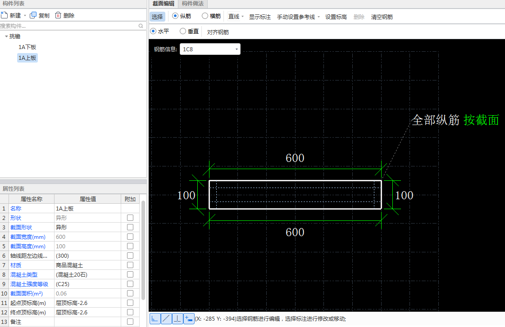Click the 设置标高 button
The image size is (505, 327).
coord(336,17)
